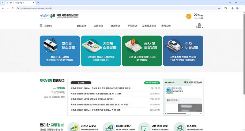
Task: Open browser downloads icon
Action: [232, 8]
